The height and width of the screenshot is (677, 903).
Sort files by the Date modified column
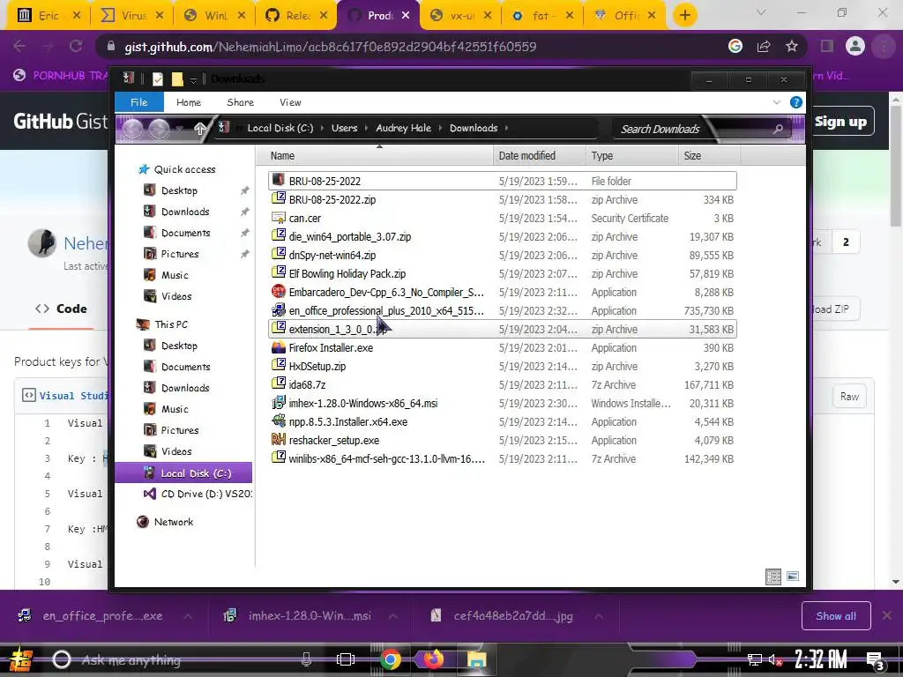tap(540, 155)
